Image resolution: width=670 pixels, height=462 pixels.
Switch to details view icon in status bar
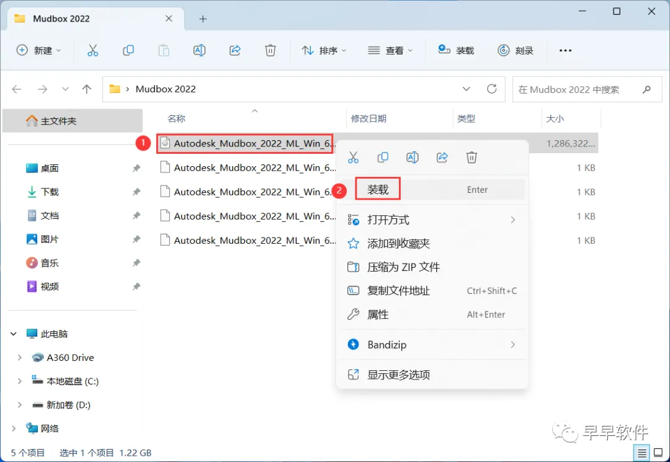point(642,453)
